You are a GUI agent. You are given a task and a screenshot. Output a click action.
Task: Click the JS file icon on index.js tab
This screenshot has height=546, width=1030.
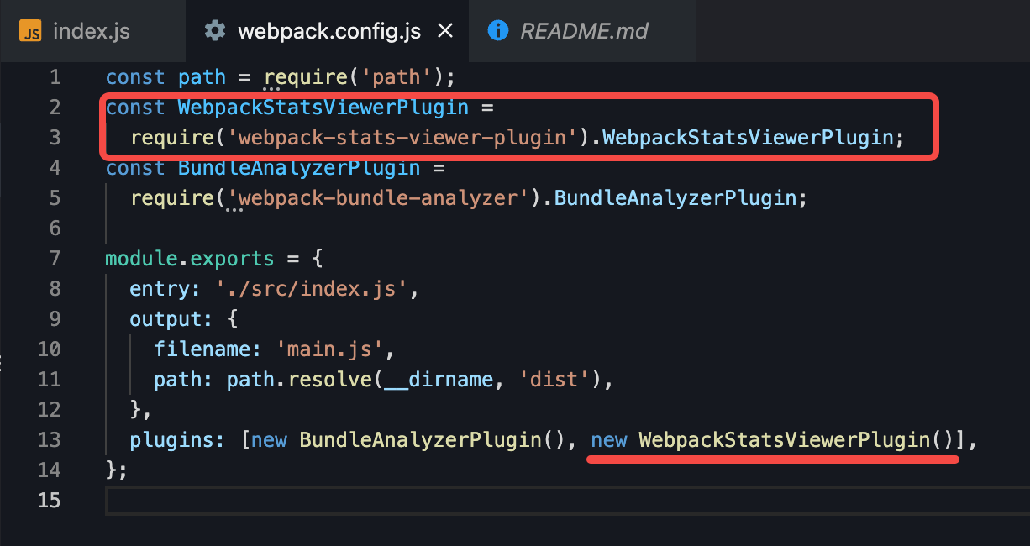pyautogui.click(x=31, y=32)
